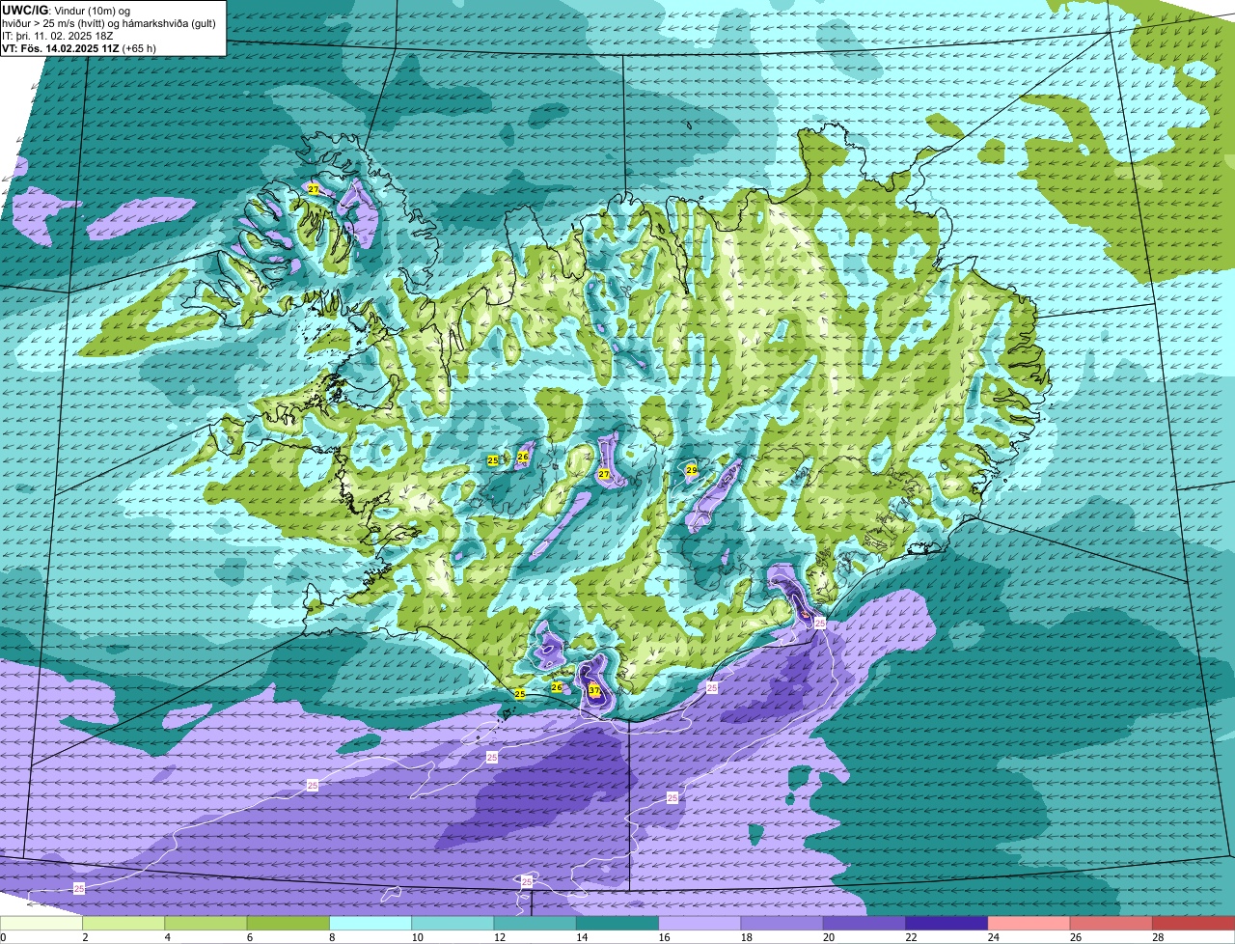Click the legend scale value '16'
1235x944 pixels.
click(x=663, y=937)
